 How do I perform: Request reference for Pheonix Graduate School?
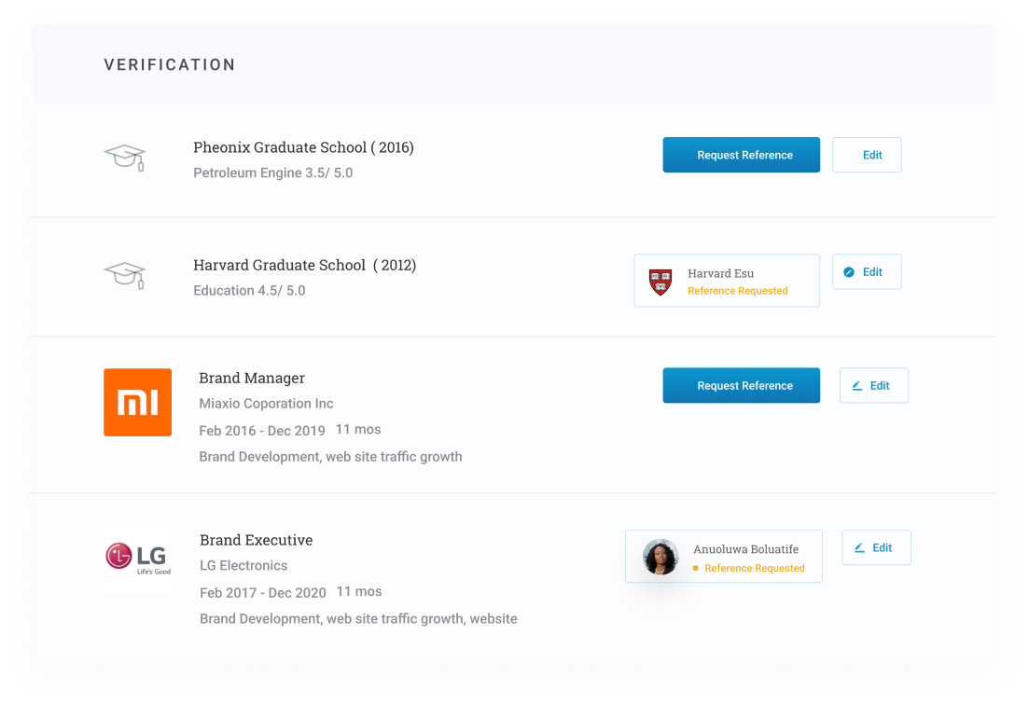pyautogui.click(x=741, y=155)
